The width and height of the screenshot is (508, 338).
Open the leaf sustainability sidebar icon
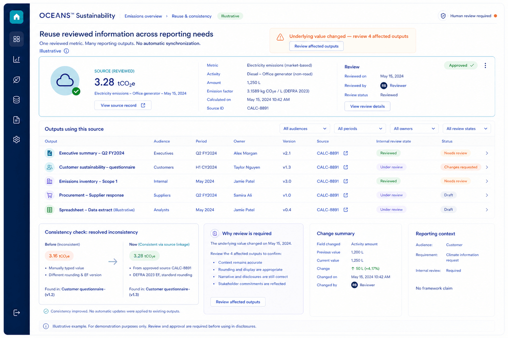(17, 80)
